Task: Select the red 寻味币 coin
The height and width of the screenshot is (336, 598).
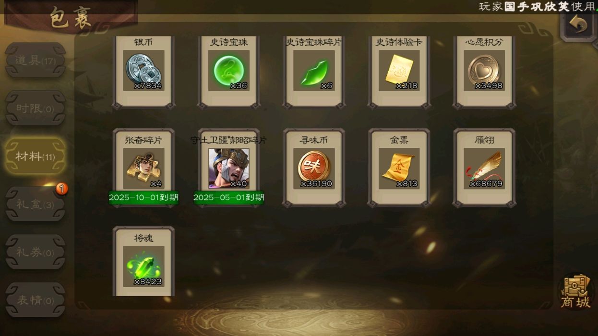Action: point(314,168)
